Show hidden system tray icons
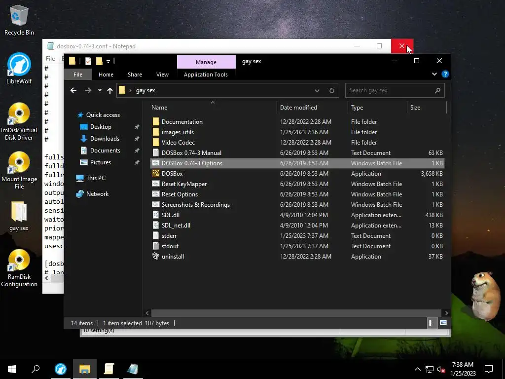 tap(417, 369)
